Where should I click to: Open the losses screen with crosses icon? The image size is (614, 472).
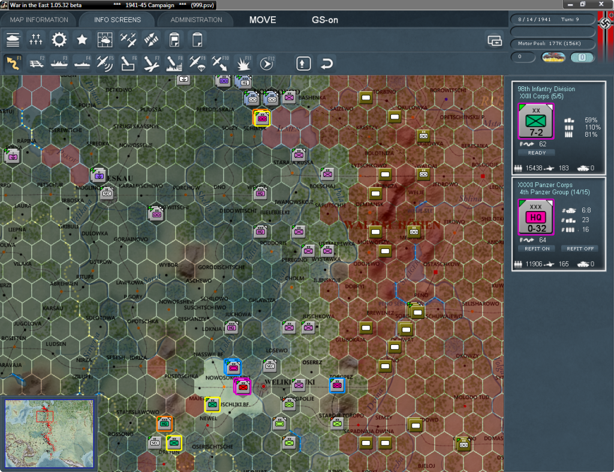click(36, 40)
